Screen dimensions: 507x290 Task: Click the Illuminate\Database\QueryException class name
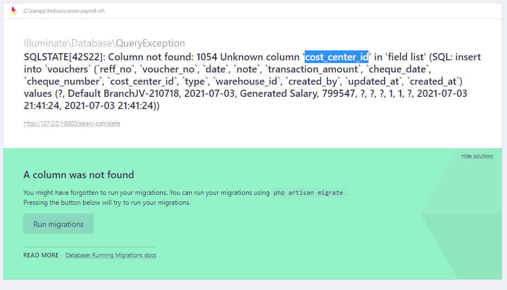point(104,43)
